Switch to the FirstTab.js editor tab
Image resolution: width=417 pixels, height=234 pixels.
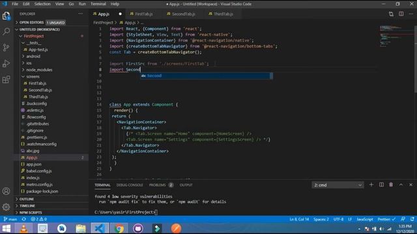(143, 14)
